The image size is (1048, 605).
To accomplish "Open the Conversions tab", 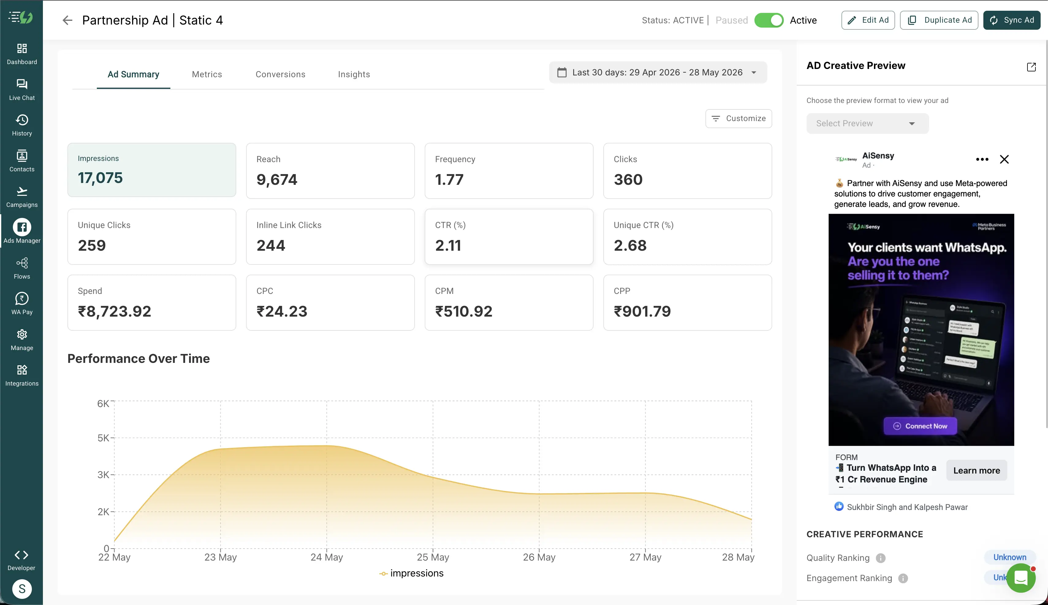I will (280, 74).
